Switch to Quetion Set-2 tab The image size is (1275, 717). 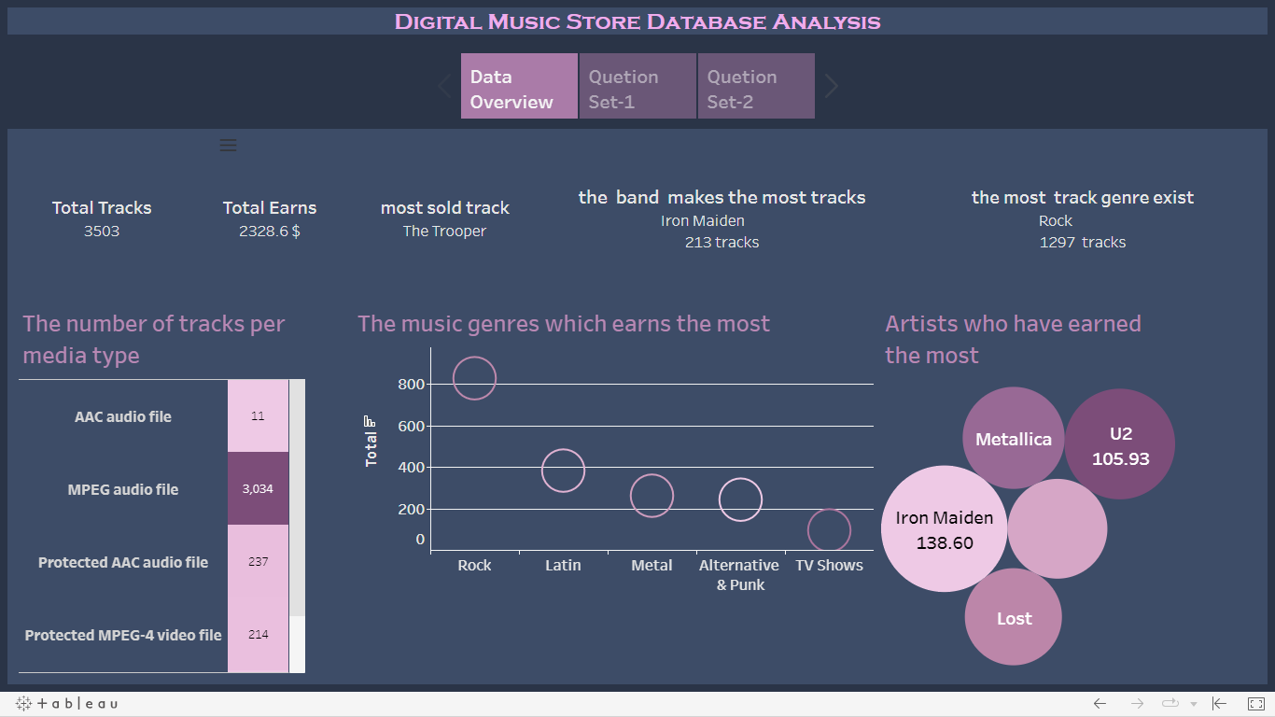(x=756, y=87)
